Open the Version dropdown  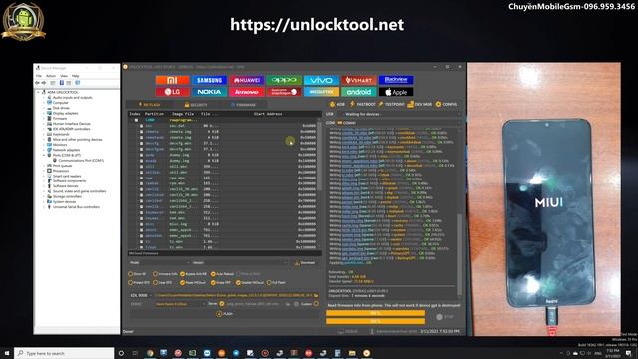(240, 263)
